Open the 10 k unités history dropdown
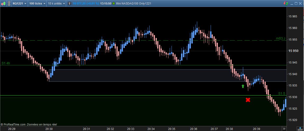 (x=56, y=3)
